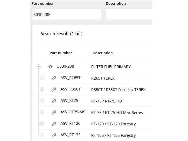Click the gears icon next to ASV_R265T
The height and width of the screenshot is (141, 188).
pyautogui.click(x=54, y=78)
